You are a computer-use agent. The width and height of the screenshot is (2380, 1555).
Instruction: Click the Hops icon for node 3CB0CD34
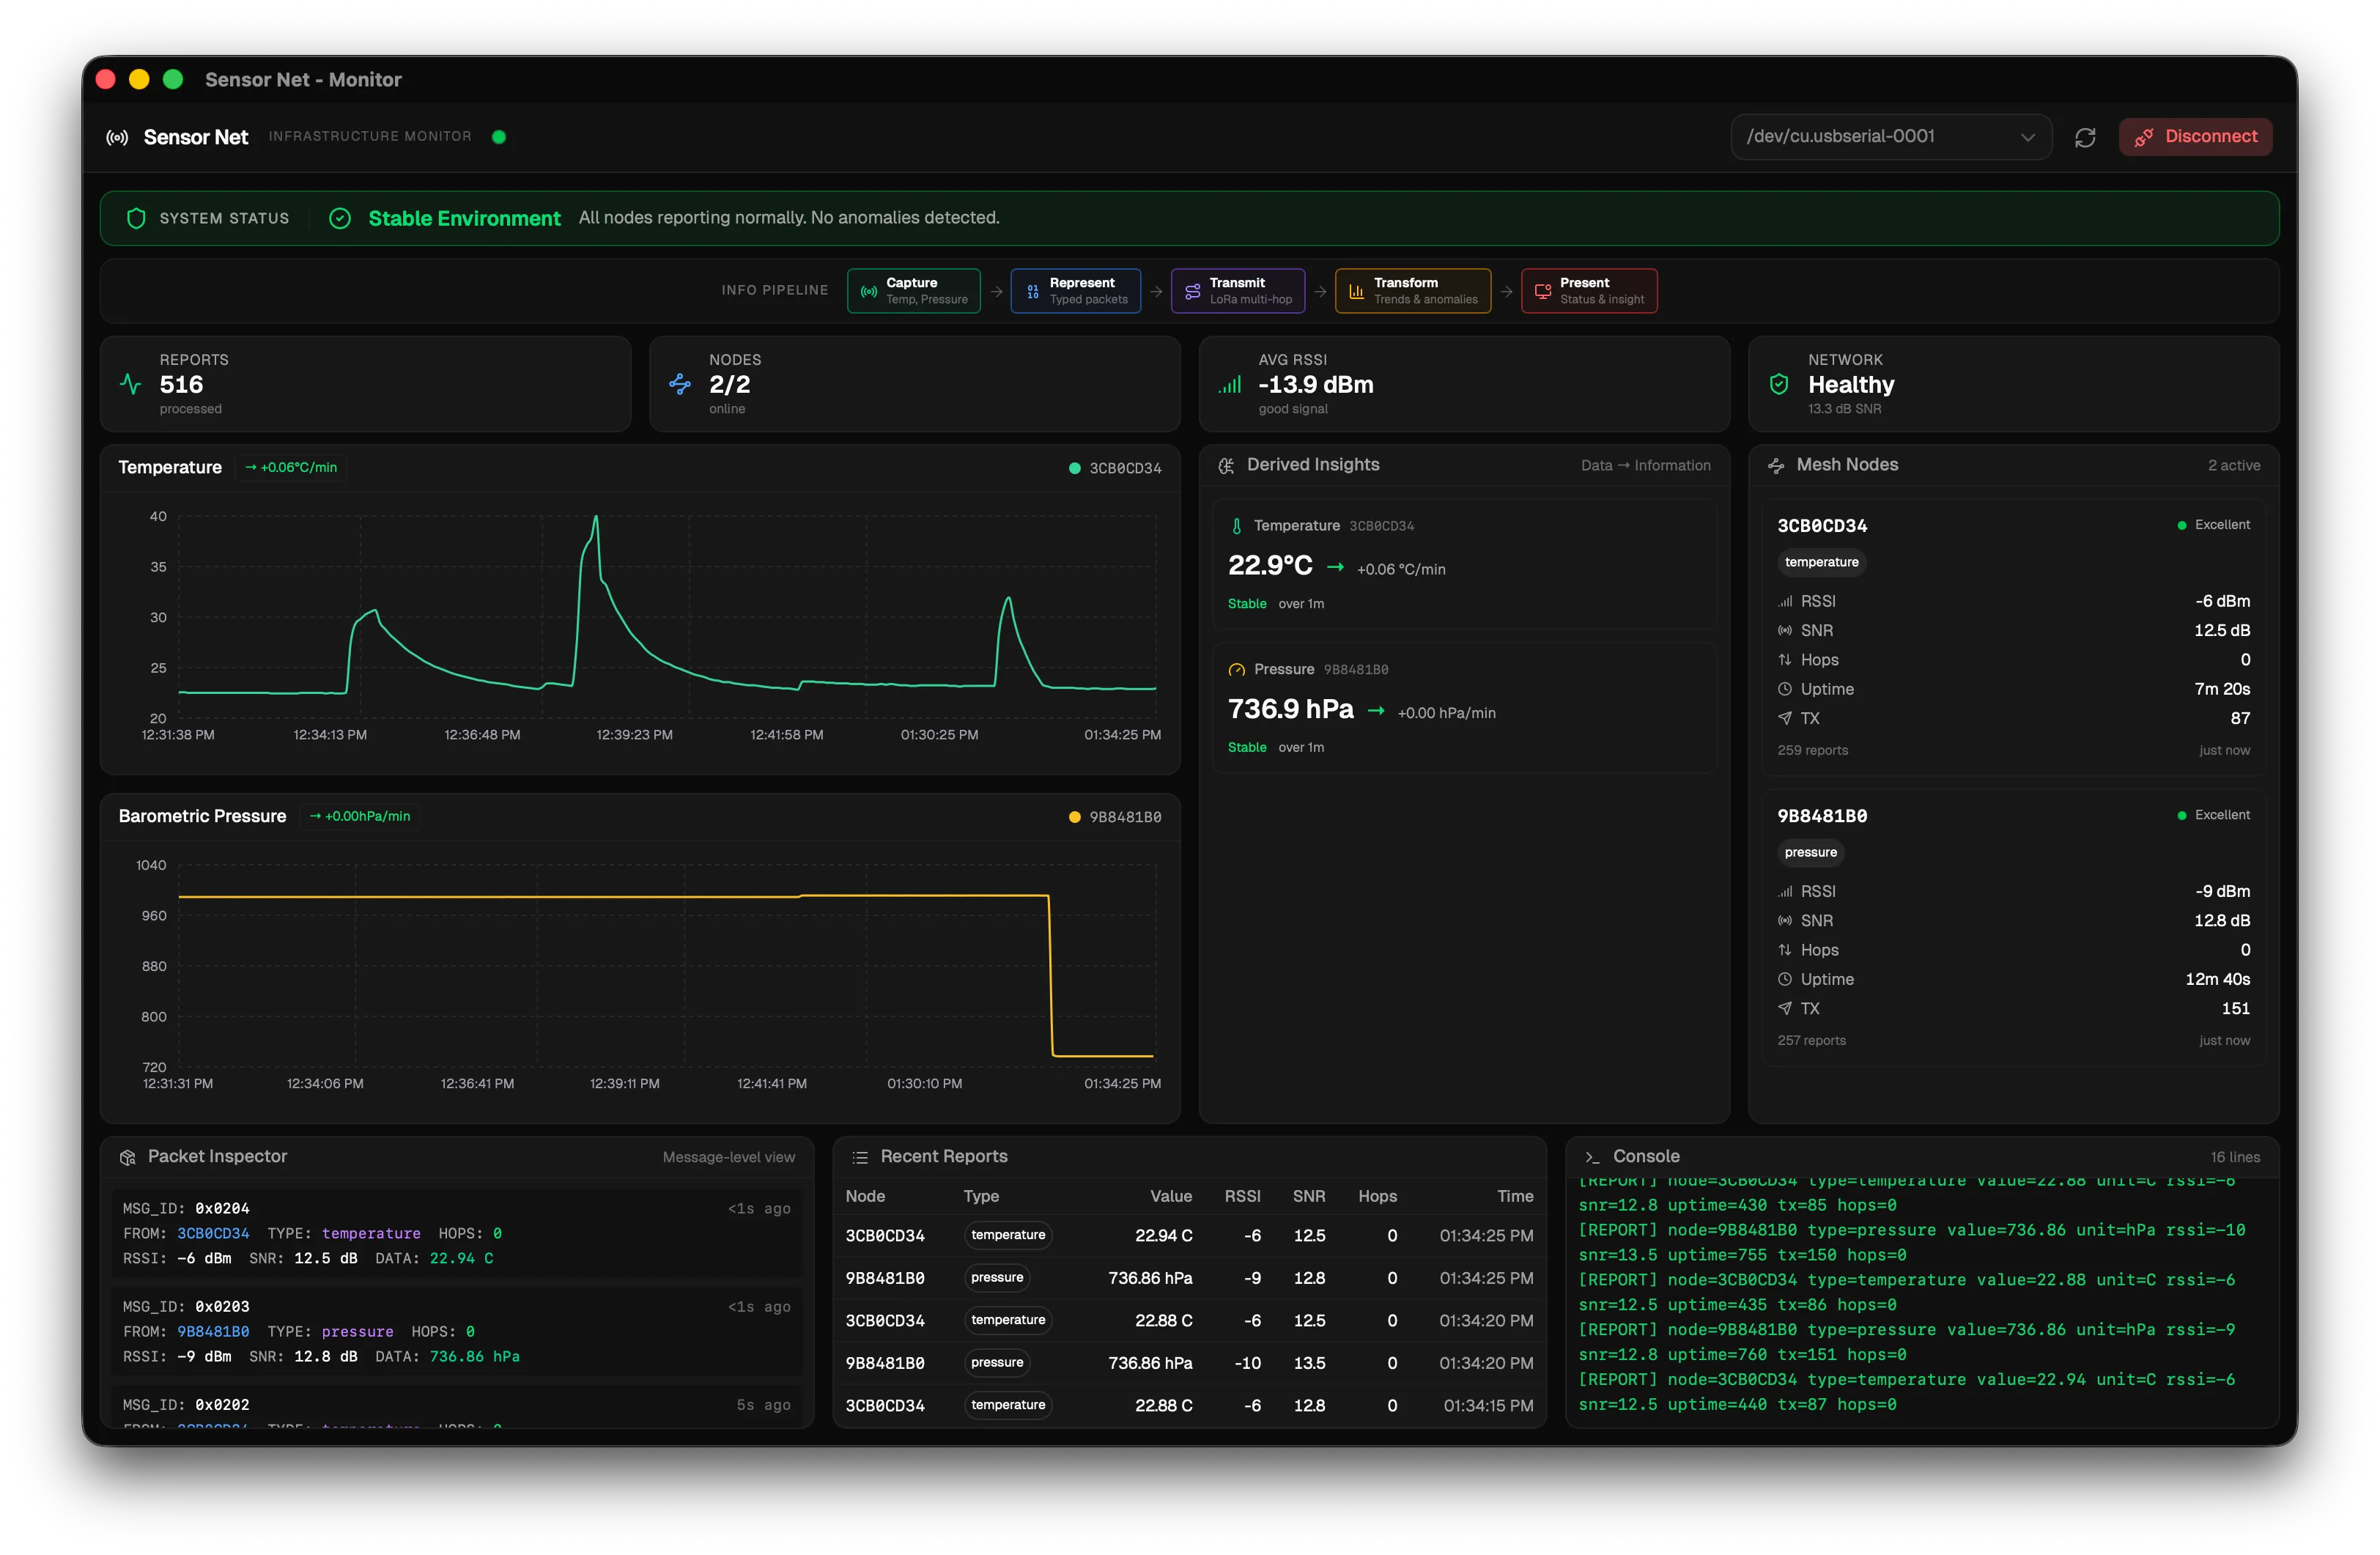pos(1785,660)
